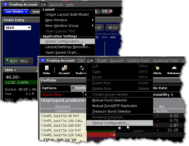Screen dimensions: 189x146
Task: Select Global Configuration in File menu
Action: pyautogui.click(x=67, y=41)
